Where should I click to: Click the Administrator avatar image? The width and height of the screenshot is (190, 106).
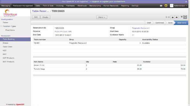pos(172,6)
